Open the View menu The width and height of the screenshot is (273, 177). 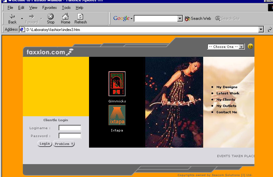pyautogui.click(x=33, y=8)
